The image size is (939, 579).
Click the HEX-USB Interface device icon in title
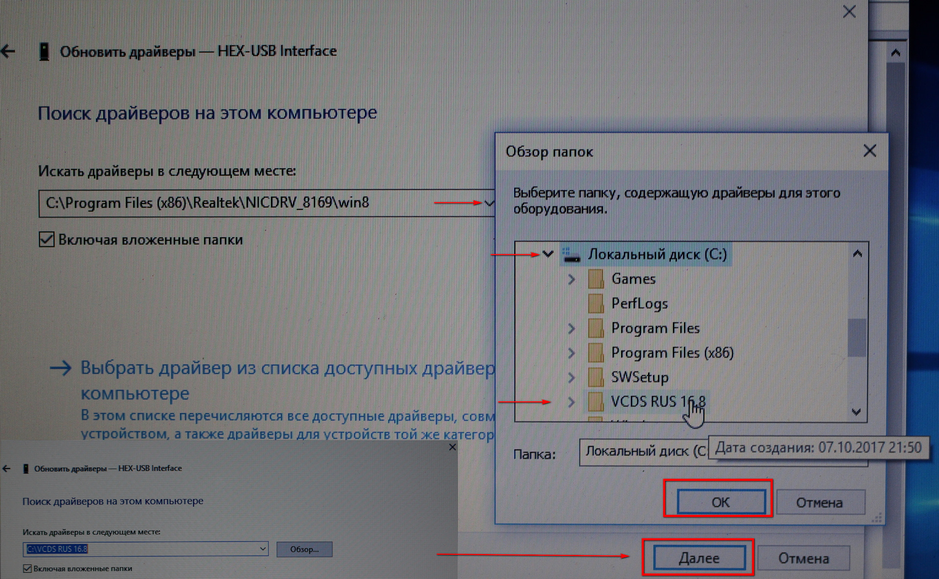click(x=45, y=51)
